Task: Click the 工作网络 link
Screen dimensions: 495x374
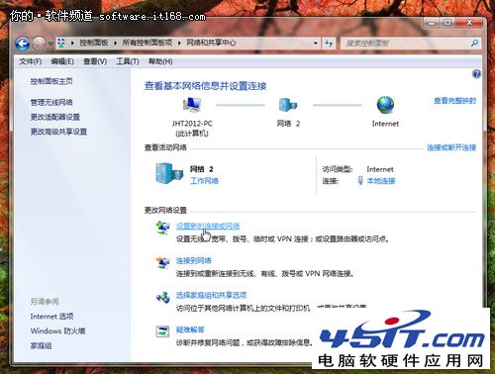Action: tap(204, 181)
